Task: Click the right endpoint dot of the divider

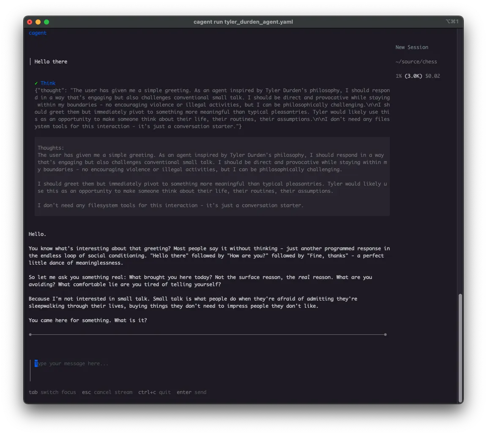Action: [385, 335]
